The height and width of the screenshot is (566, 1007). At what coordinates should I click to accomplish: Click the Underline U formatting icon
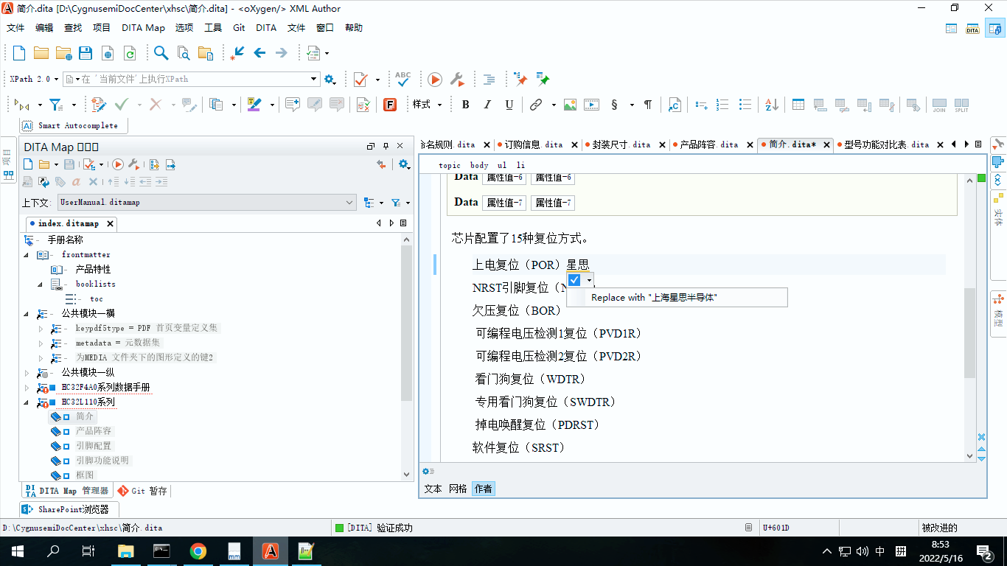tap(509, 105)
